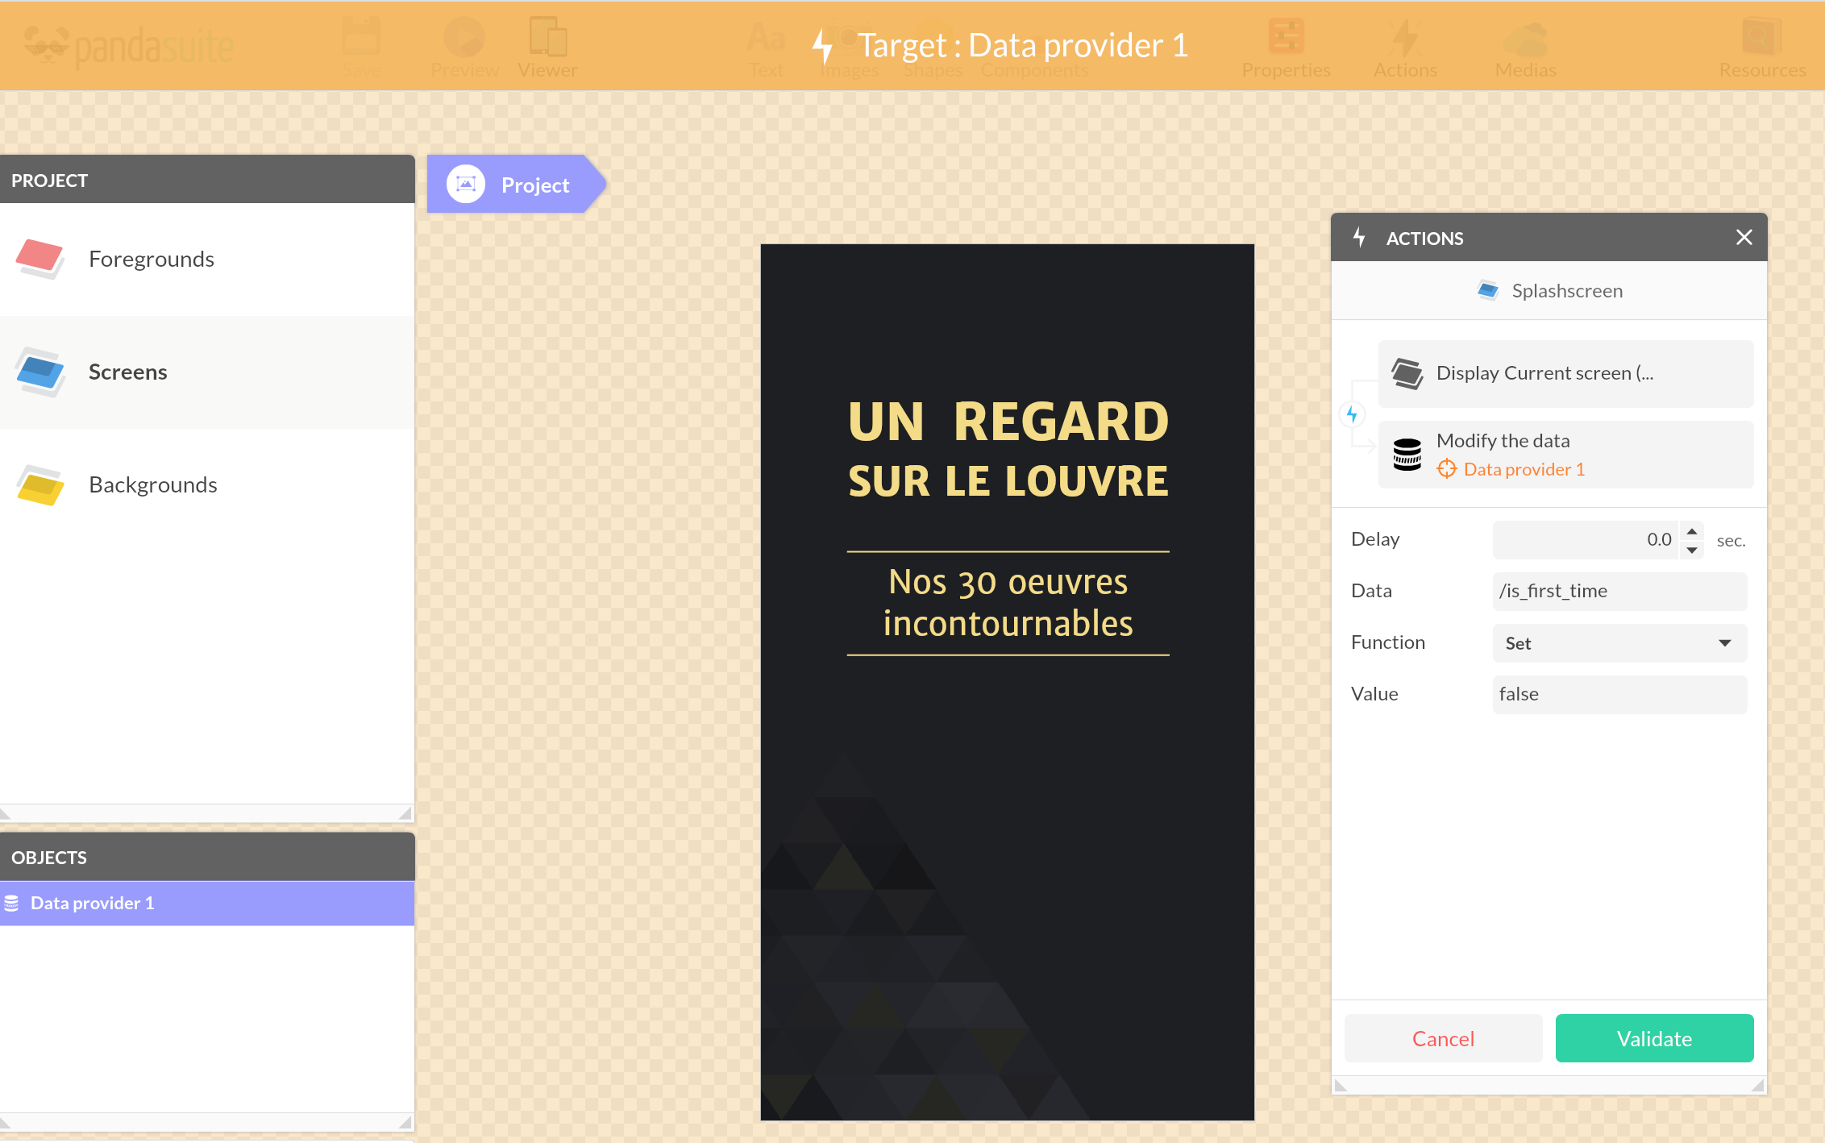Click the blue lightning trigger icon
The height and width of the screenshot is (1143, 1825).
click(1352, 414)
